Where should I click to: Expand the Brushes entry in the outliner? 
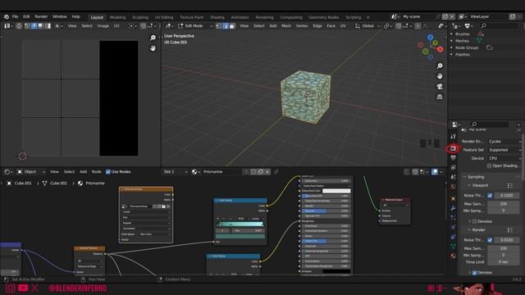coord(451,34)
